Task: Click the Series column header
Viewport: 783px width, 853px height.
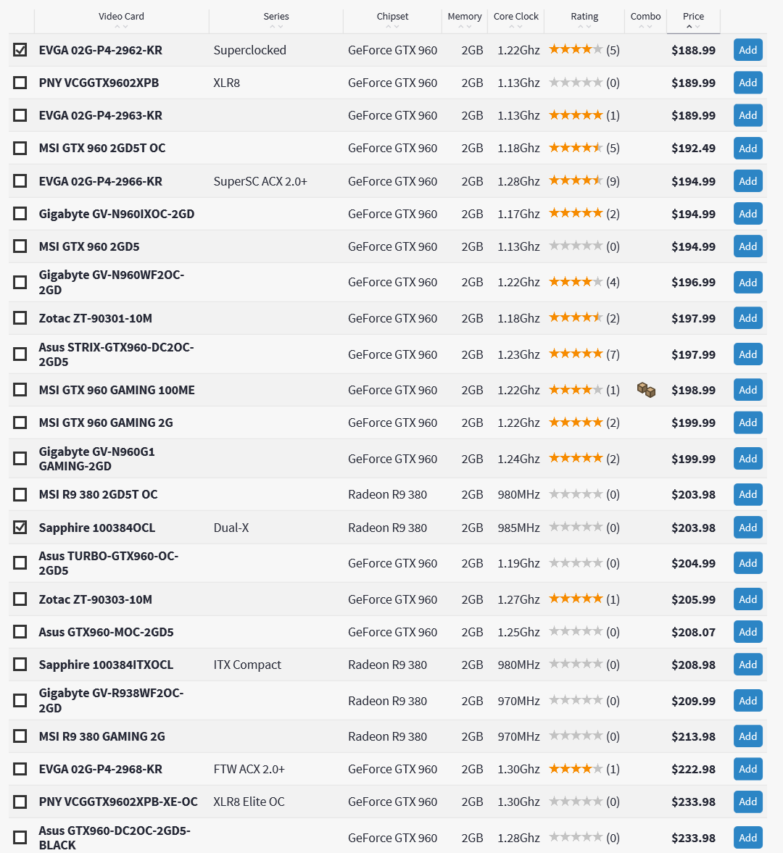Action: click(x=276, y=16)
